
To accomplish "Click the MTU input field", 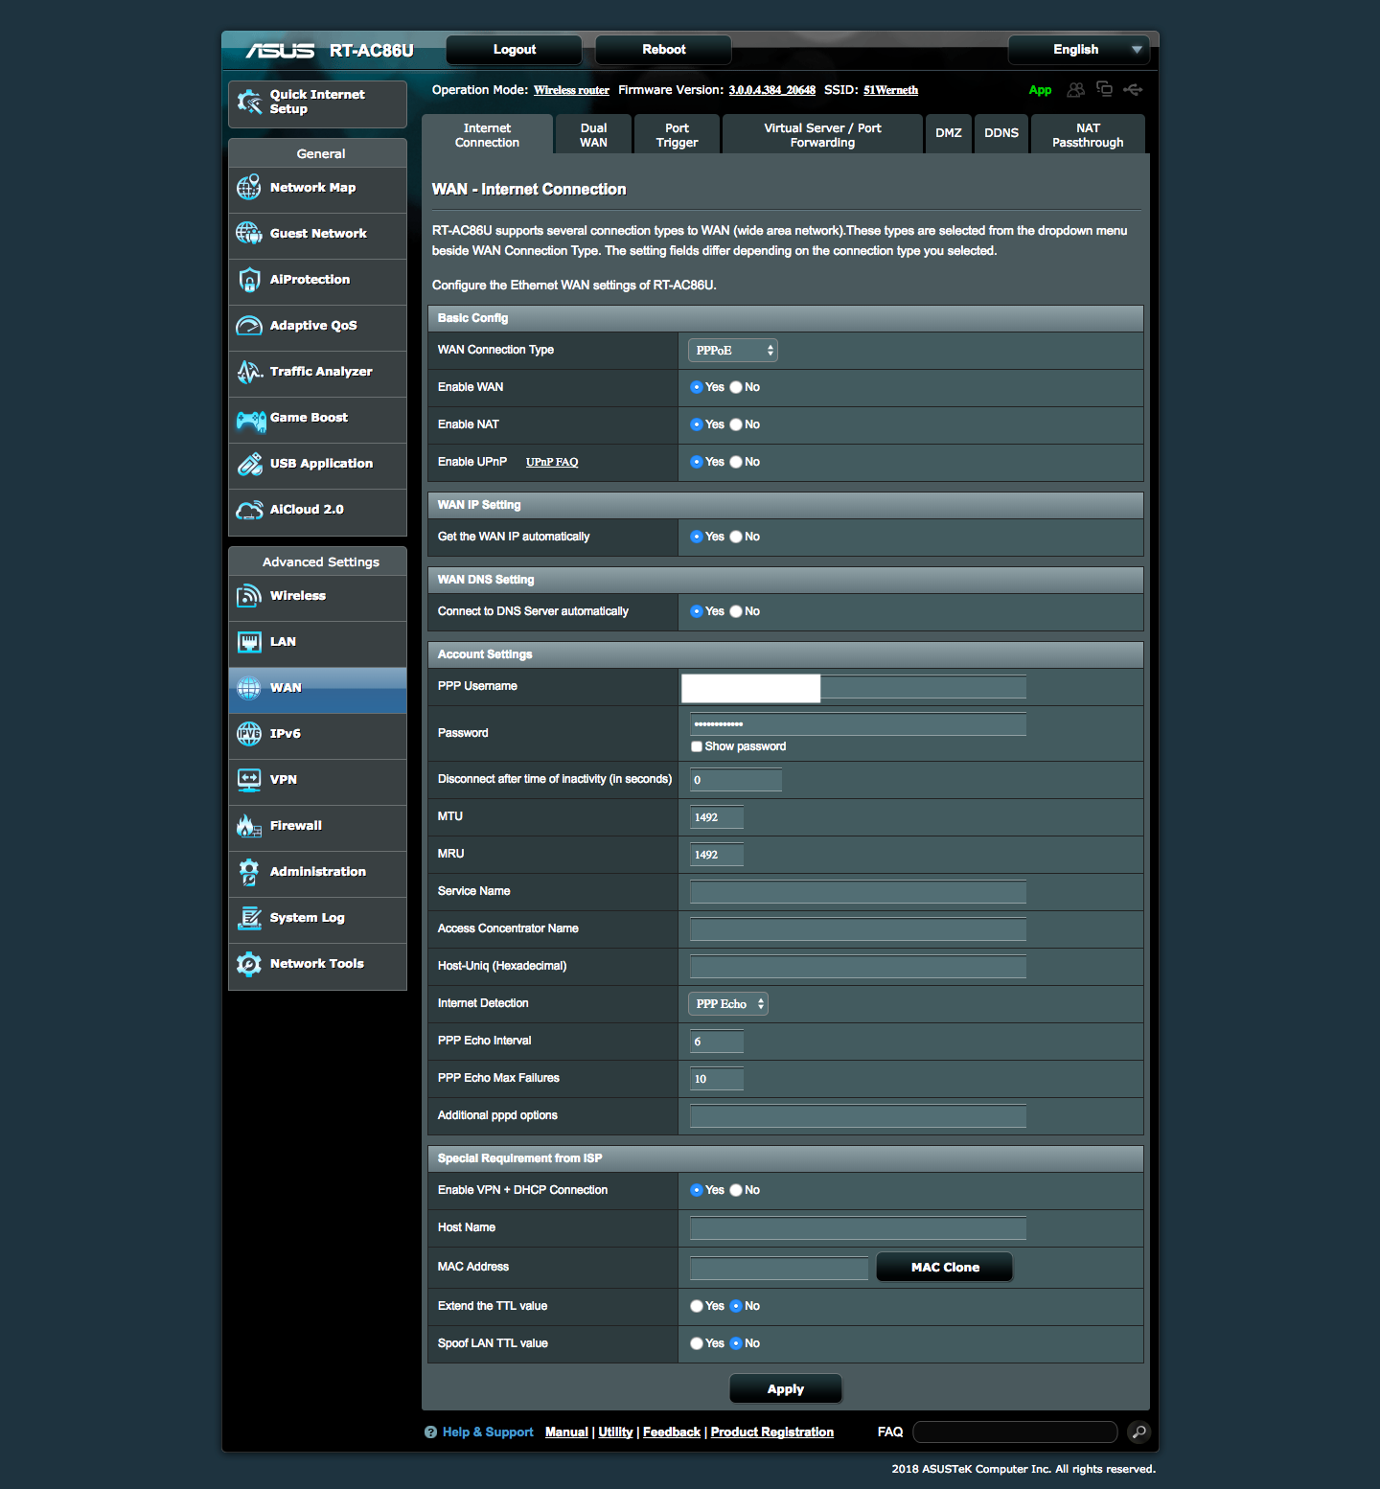I will pyautogui.click(x=716, y=817).
